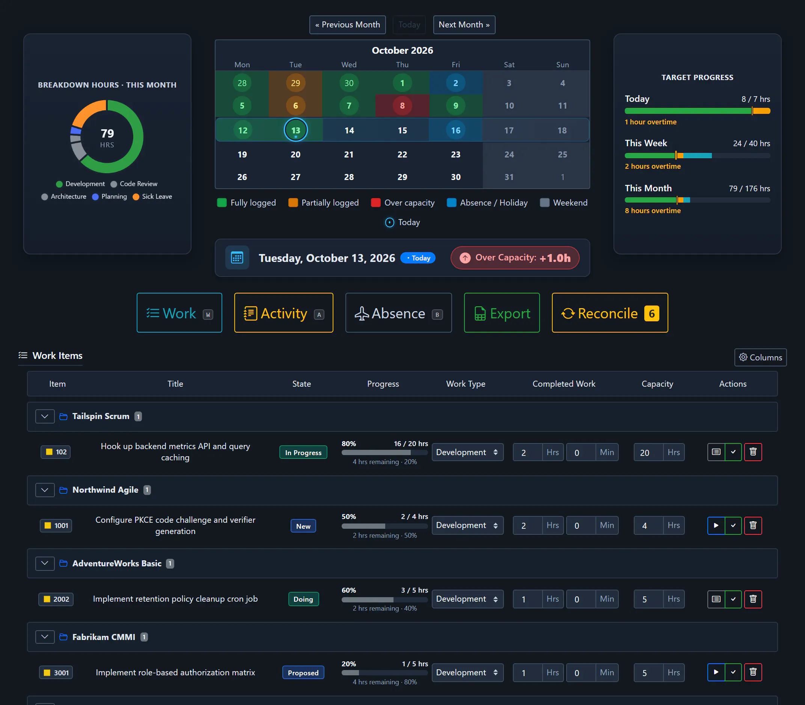The height and width of the screenshot is (705, 805).
Task: Click the checkmark icon for item 1001
Action: [x=733, y=526]
